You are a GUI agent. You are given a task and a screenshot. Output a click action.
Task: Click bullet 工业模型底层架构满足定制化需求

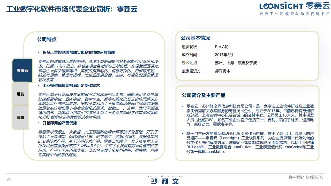click(x=71, y=86)
